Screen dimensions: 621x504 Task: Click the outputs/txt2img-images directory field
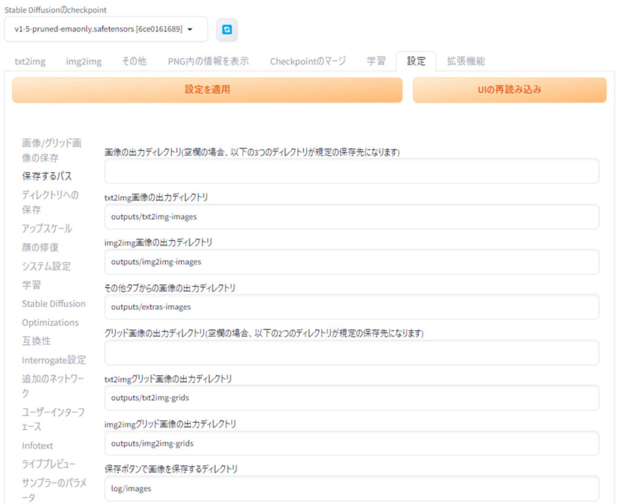(x=351, y=217)
